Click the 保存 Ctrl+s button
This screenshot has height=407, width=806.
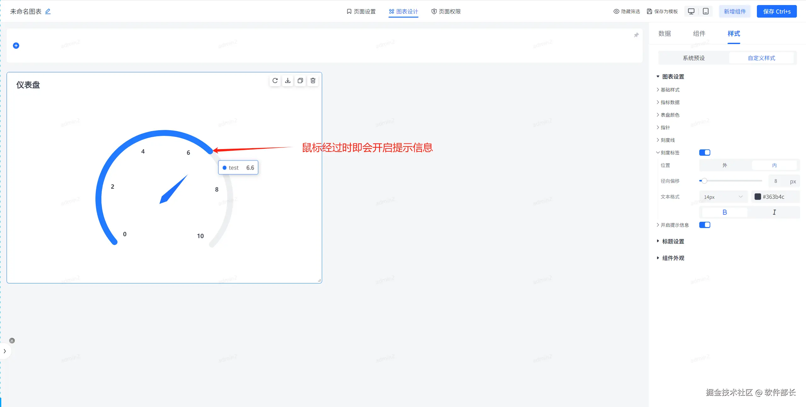[777, 11]
